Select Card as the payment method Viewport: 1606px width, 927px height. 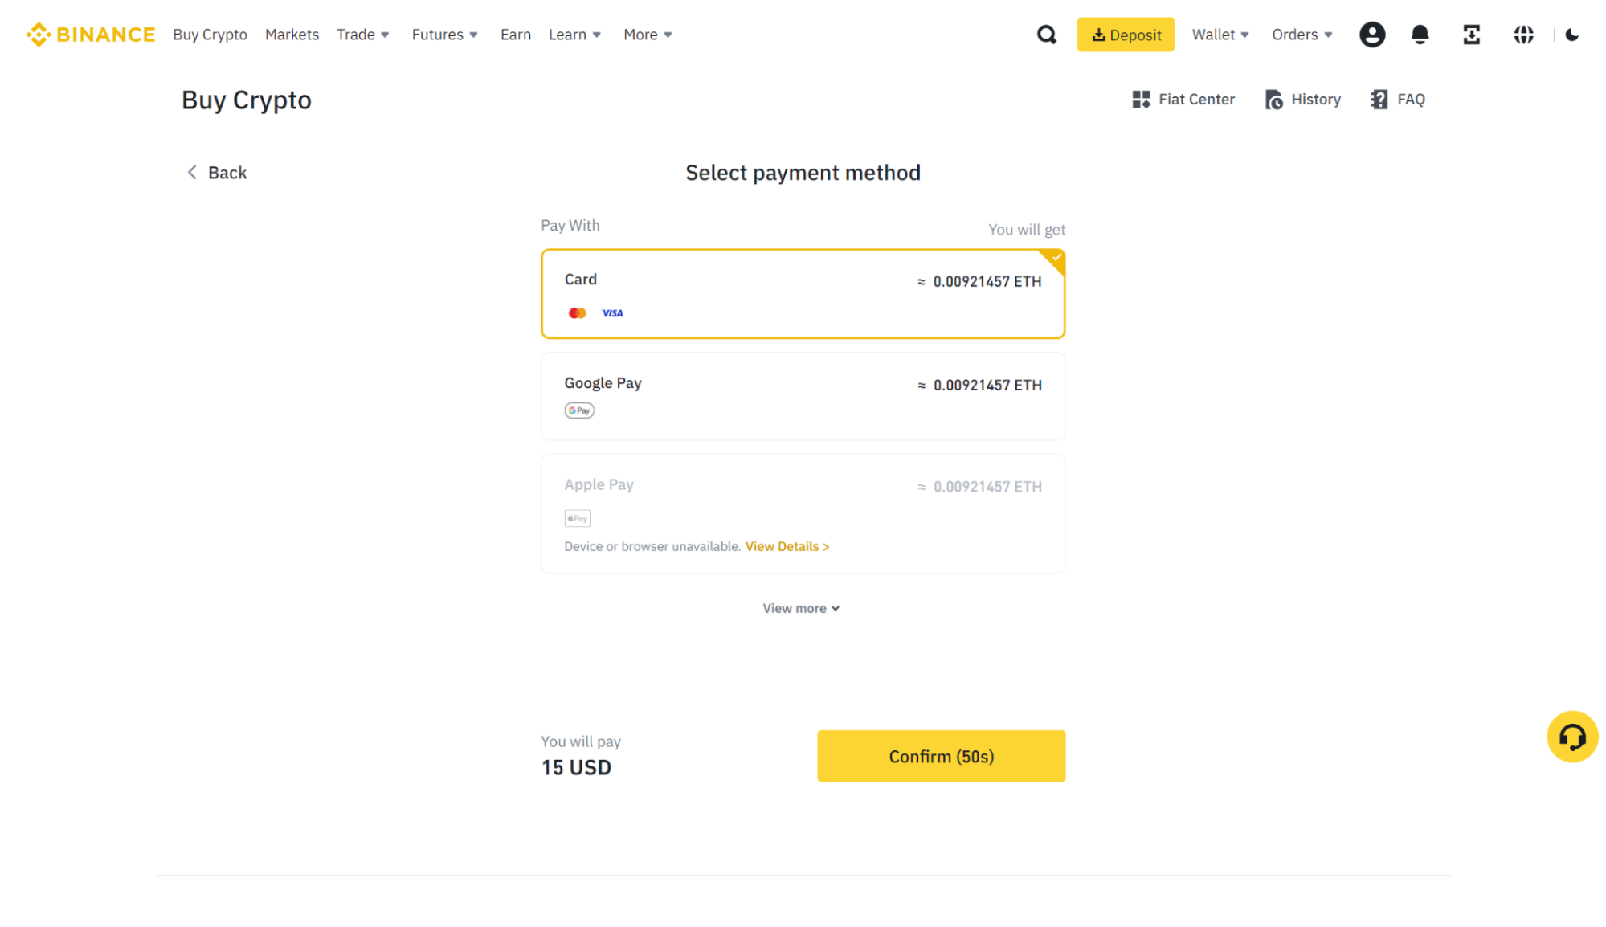pyautogui.click(x=803, y=294)
